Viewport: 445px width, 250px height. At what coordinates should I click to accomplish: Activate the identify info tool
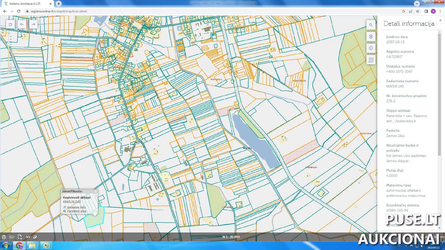pos(371,48)
